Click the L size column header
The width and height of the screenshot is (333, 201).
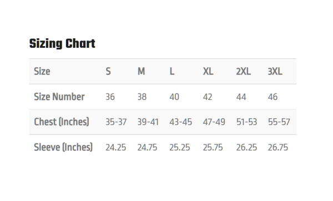pyautogui.click(x=172, y=72)
